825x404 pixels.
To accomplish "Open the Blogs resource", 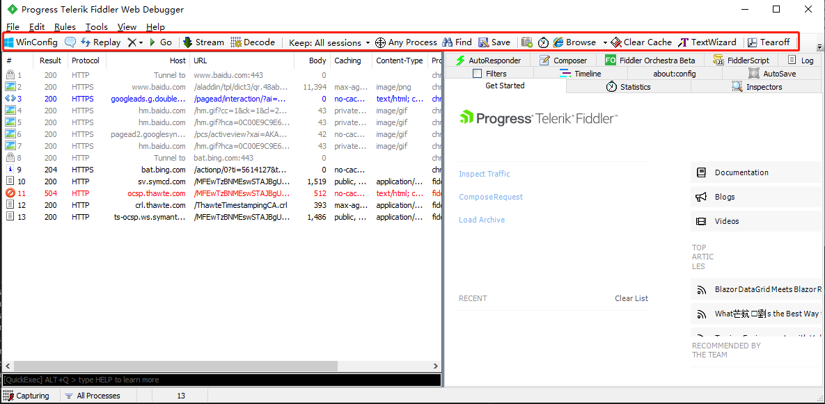I will tap(755, 197).
